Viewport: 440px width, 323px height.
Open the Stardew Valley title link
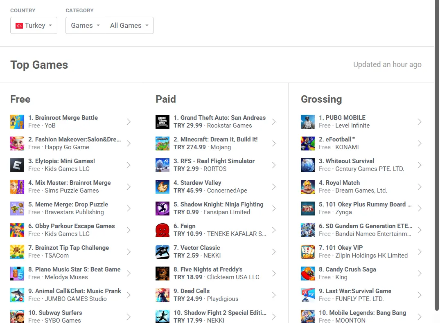click(x=197, y=183)
